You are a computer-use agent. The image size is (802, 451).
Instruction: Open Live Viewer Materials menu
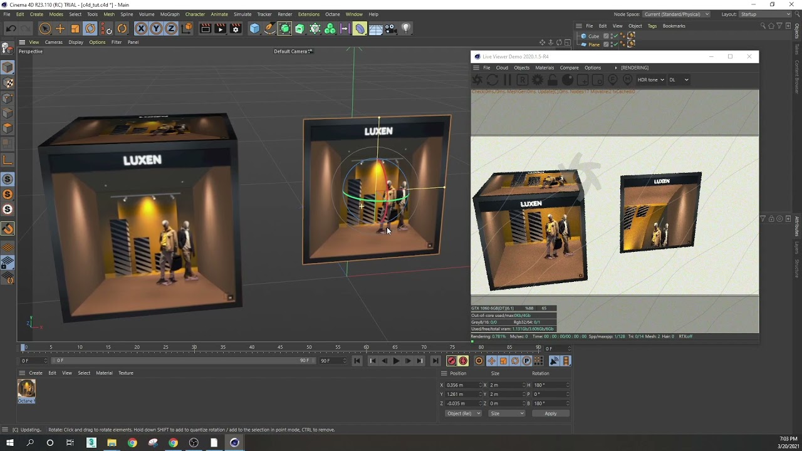point(544,68)
